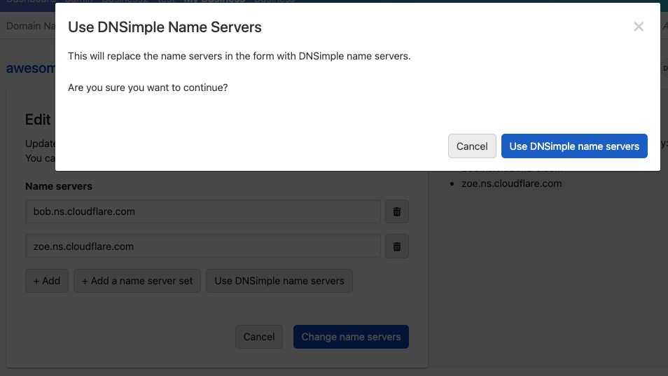Click the bob.ns.cloudflare.com input field
668x376 pixels.
point(203,211)
